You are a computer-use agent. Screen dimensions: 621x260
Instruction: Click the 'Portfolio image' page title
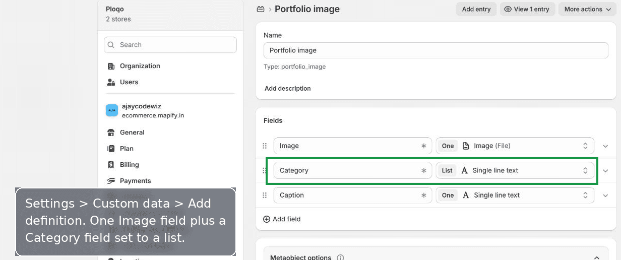point(307,9)
